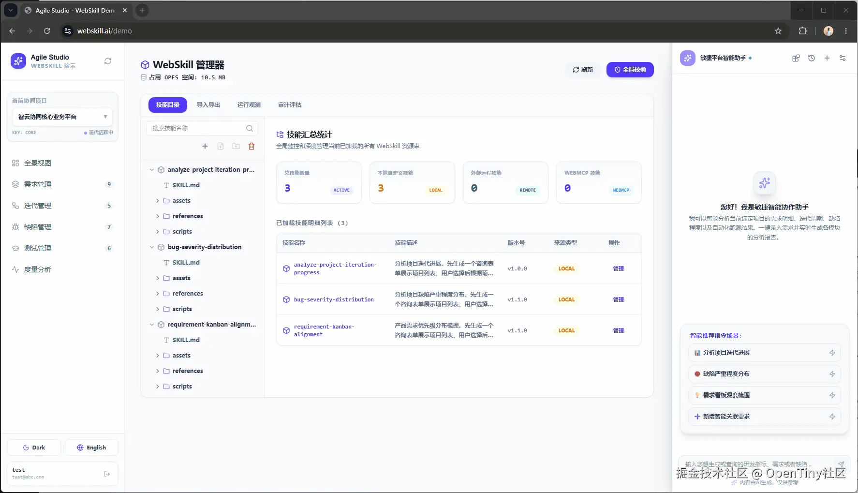Click the browser address bar URL
Image resolution: width=858 pixels, height=493 pixels.
click(104, 31)
